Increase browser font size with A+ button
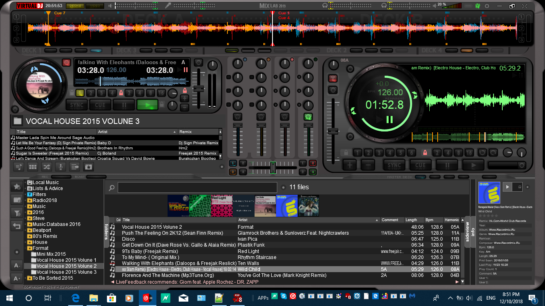Viewport: 545px width, 306px height. tap(16, 278)
